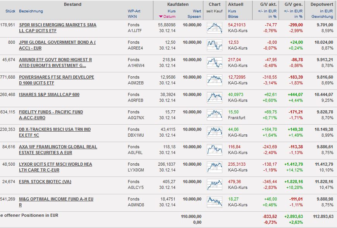This screenshot has height=228, width=337.
Task: Sort the table by Gewichtung column
Action: click(x=322, y=17)
